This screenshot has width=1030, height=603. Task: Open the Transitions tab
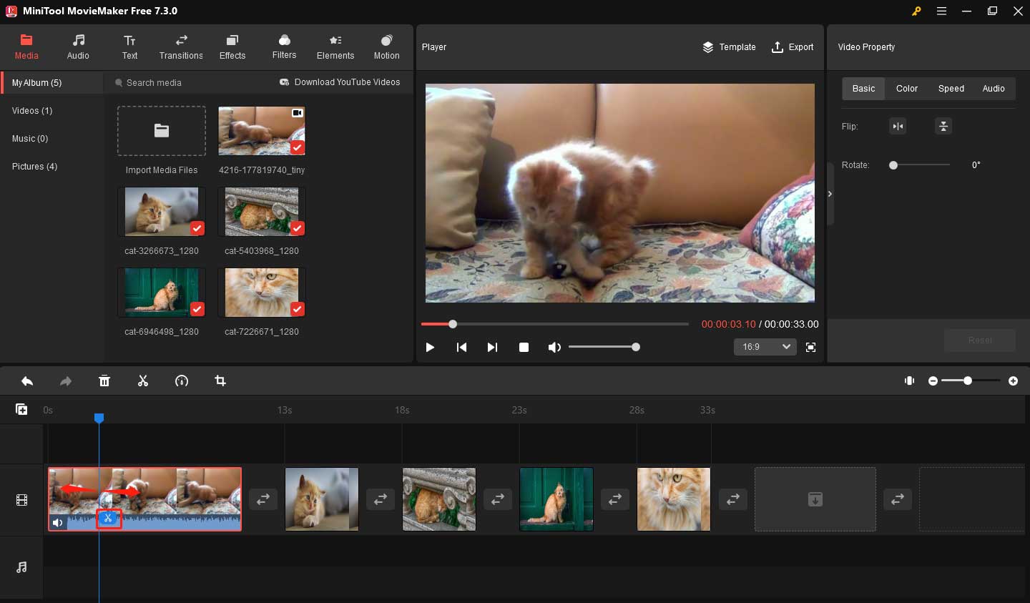coord(181,47)
